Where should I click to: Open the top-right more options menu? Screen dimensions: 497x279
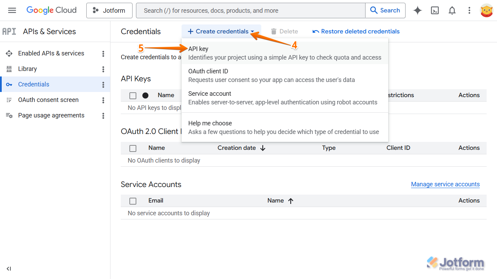pos(469,10)
